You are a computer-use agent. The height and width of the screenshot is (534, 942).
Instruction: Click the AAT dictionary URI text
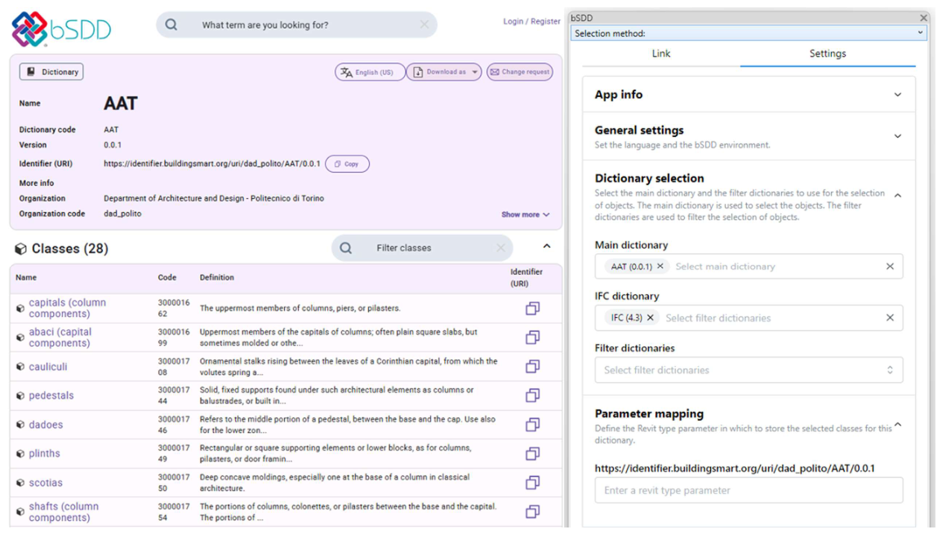pos(211,164)
